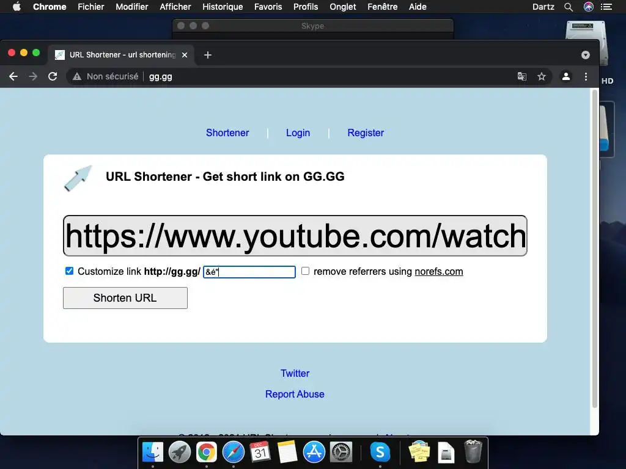Open the Historique menu
Screen dimensions: 626x469
click(223, 7)
